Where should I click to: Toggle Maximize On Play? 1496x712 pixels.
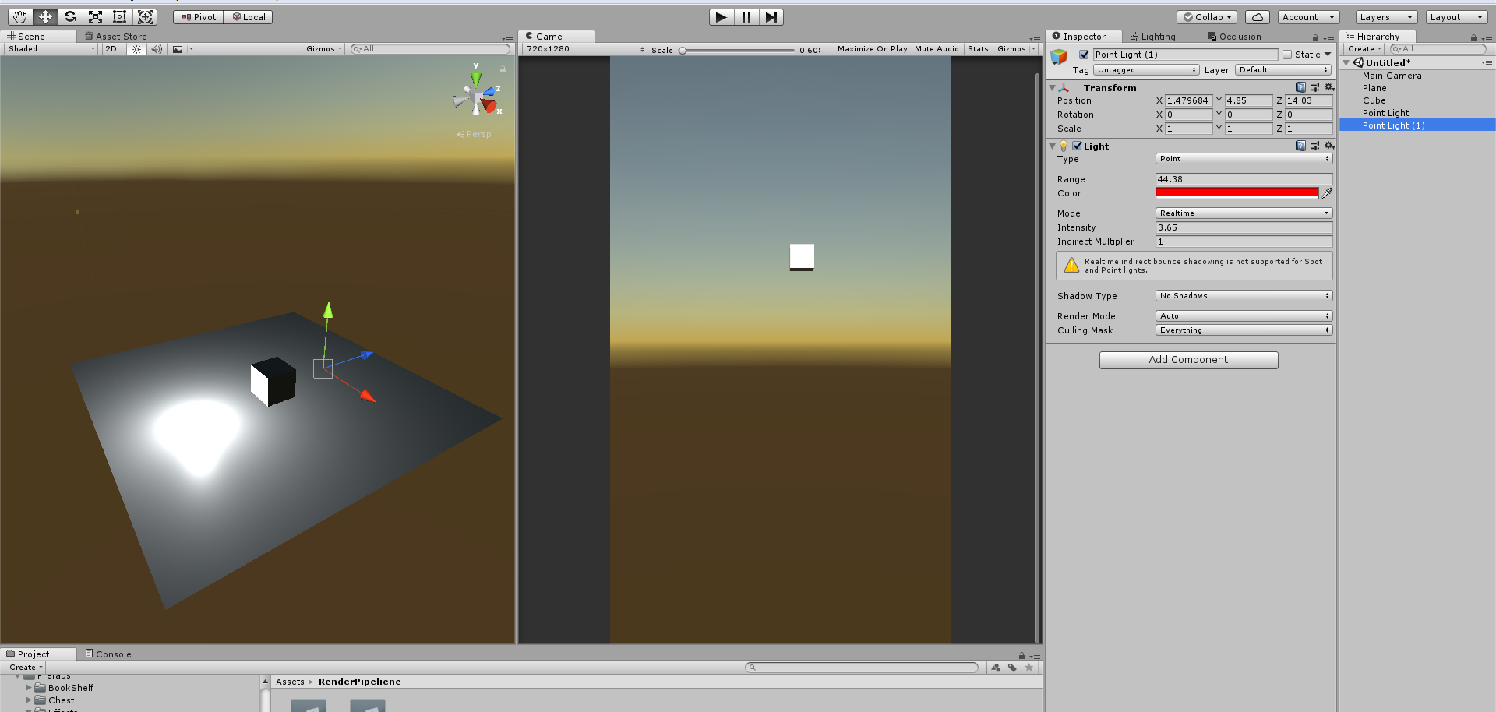tap(873, 49)
